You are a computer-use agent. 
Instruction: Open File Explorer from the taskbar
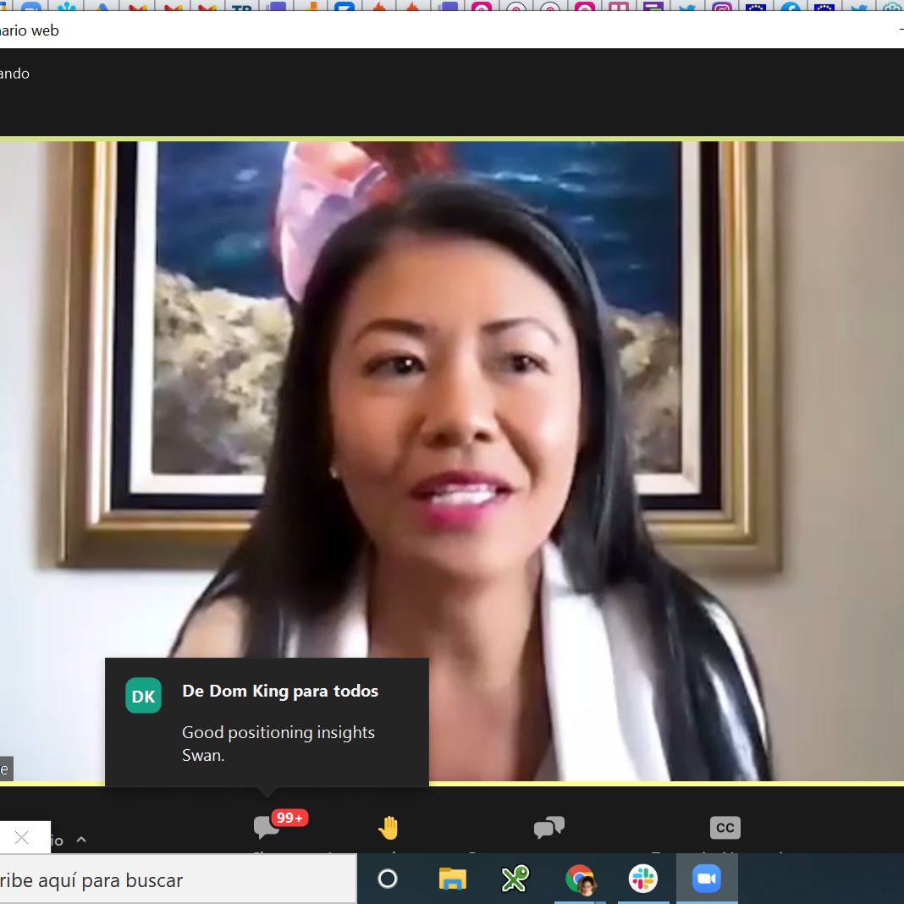point(453,879)
